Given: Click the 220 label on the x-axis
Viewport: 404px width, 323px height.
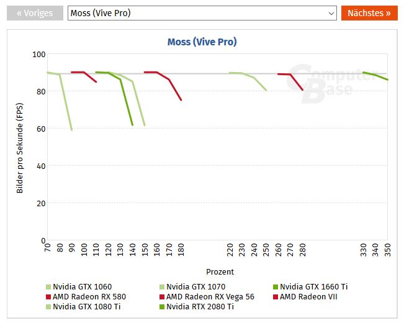Looking at the screenshot, I should [x=230, y=250].
